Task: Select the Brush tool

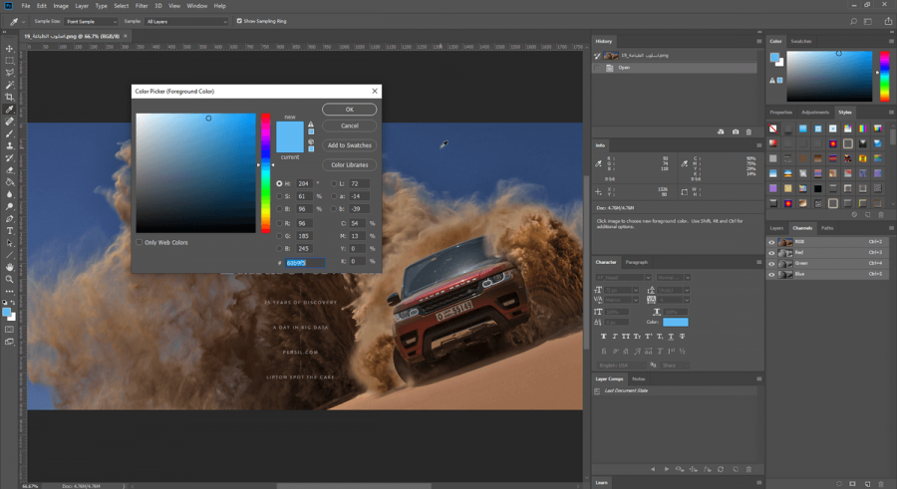Action: click(x=10, y=133)
